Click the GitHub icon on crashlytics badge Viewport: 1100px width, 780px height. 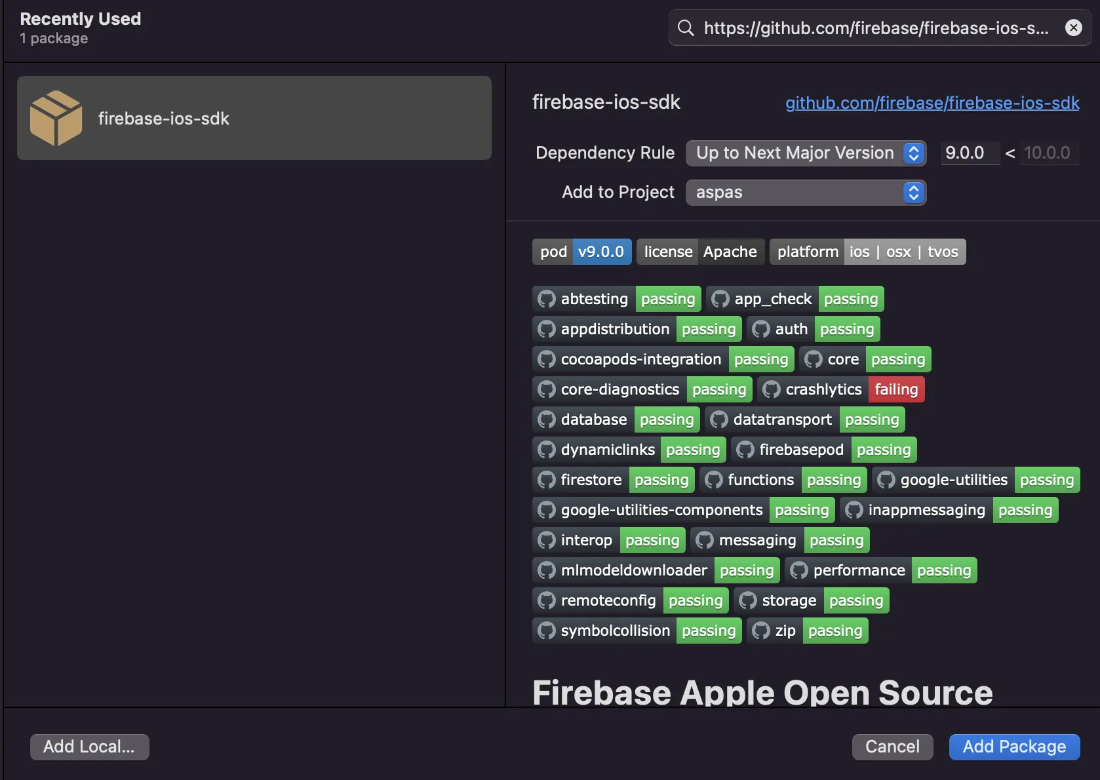click(772, 389)
